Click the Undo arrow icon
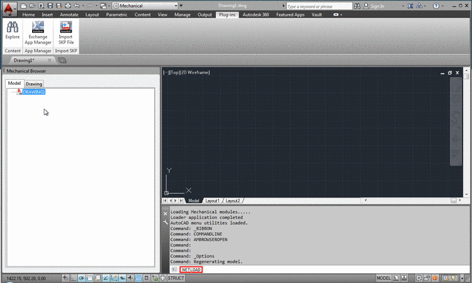Viewport: 472px width, 283px height. 77,6
